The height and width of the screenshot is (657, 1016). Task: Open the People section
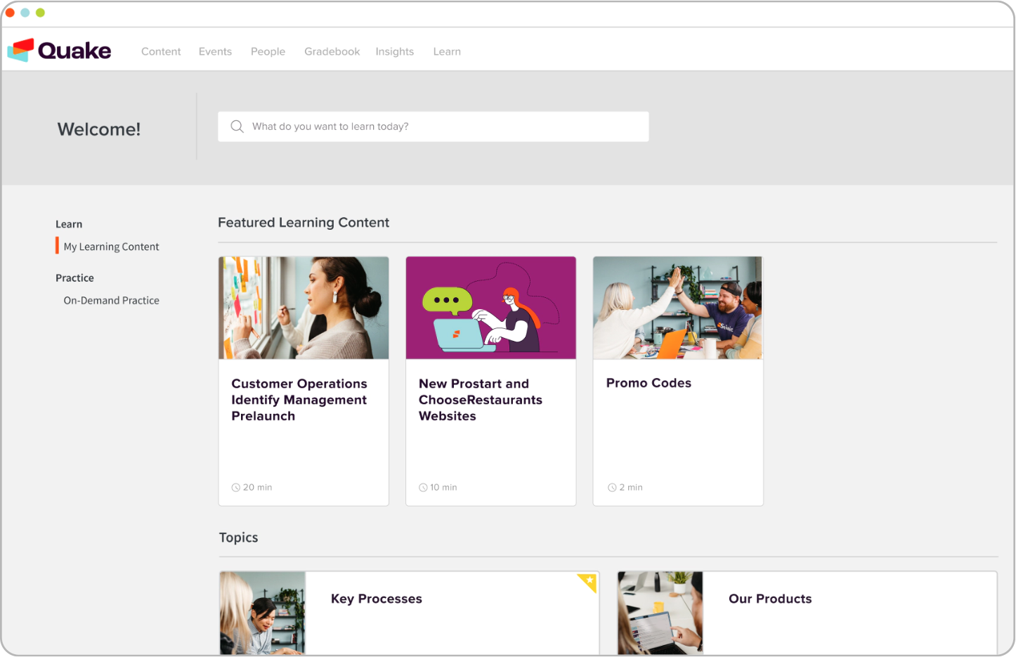click(268, 51)
